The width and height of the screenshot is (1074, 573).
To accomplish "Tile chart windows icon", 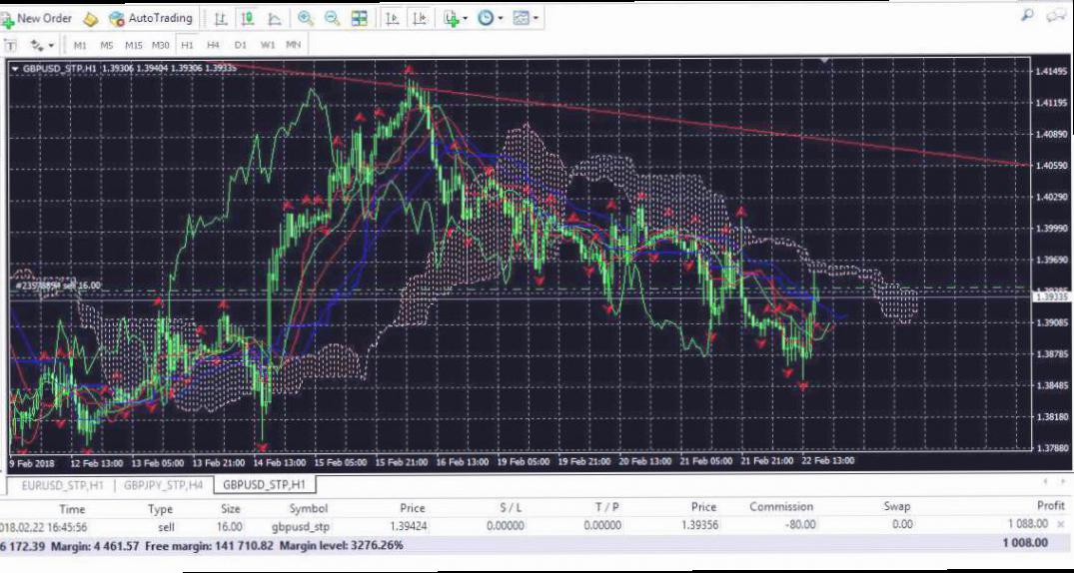I will point(360,19).
